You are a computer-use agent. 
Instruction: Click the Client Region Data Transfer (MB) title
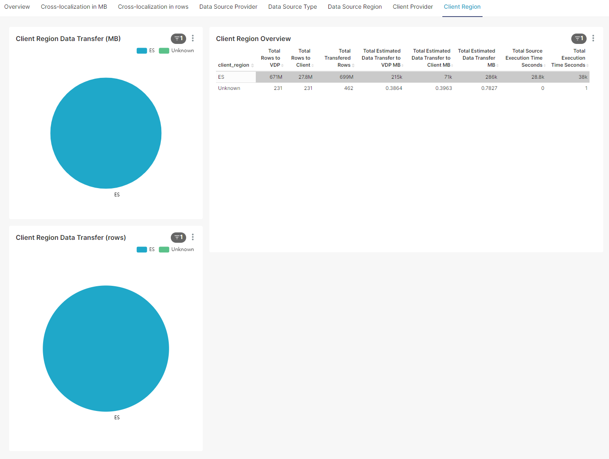point(68,39)
